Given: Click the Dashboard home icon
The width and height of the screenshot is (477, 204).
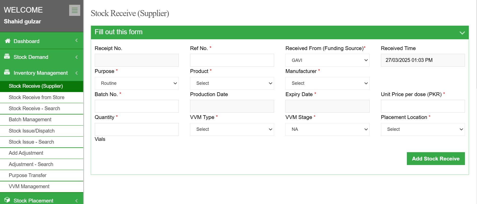Looking at the screenshot, I should pyautogui.click(x=8, y=41).
